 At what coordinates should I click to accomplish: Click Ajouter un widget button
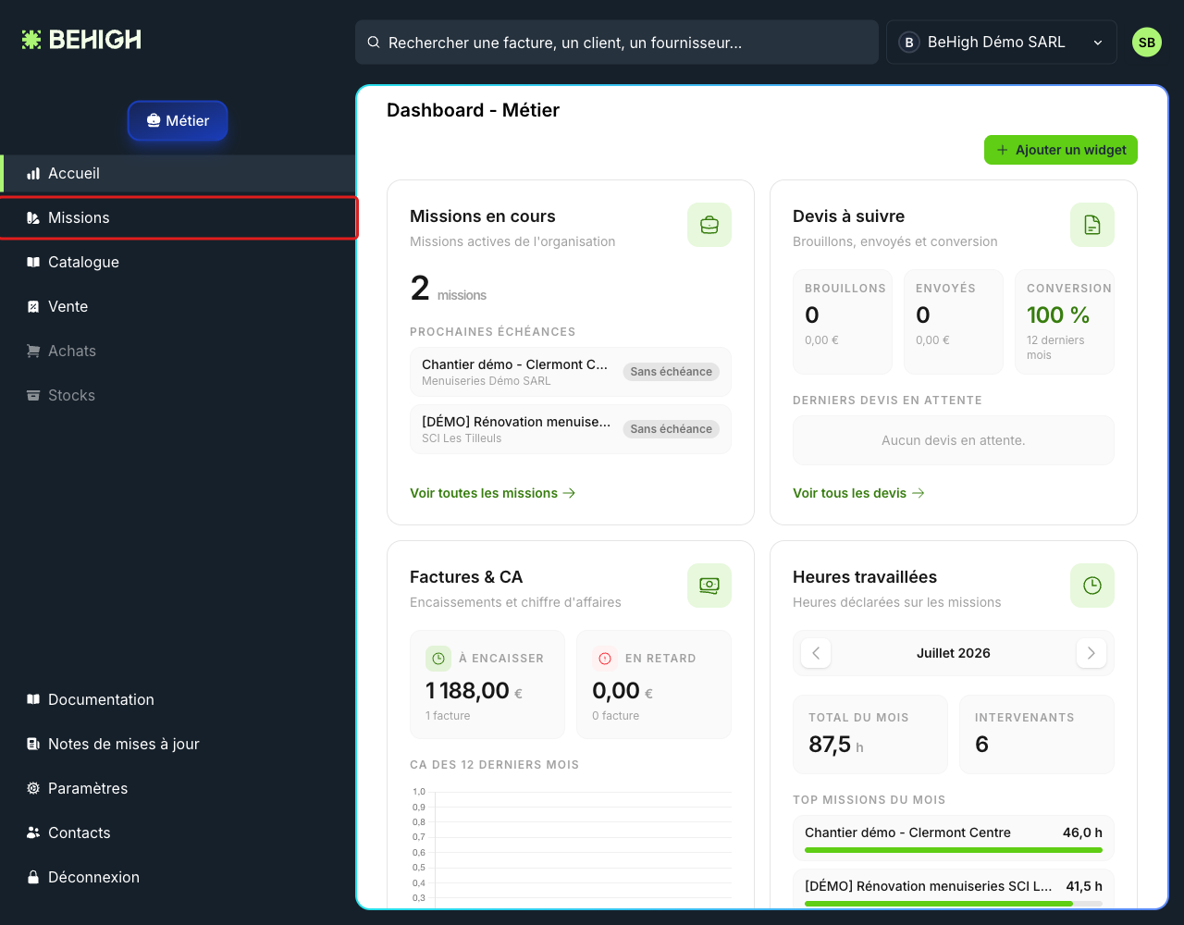[1061, 150]
